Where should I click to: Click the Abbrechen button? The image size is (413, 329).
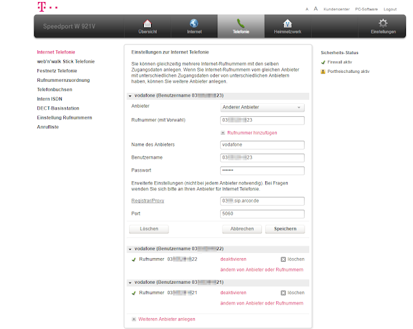[x=242, y=229]
